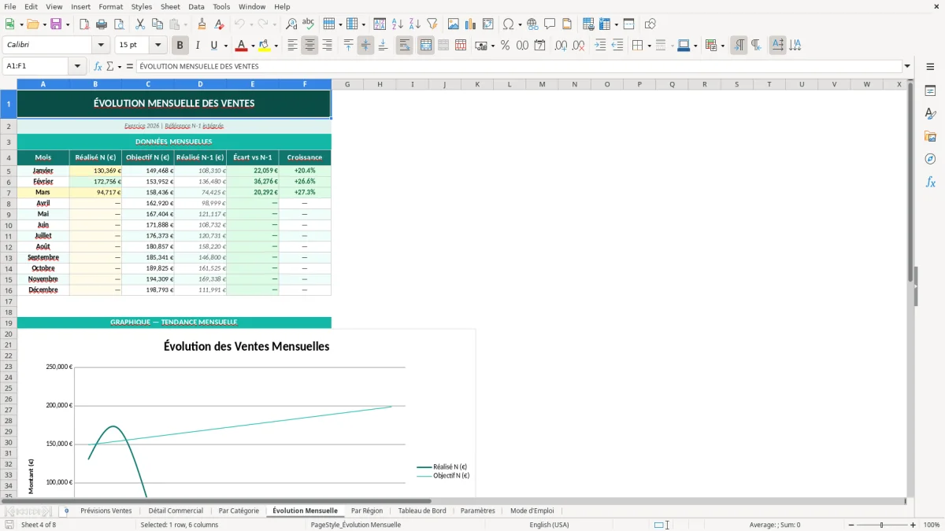Click the Clear Direct Formatting icon
Viewport: 945px width, 531px height.
pyautogui.click(x=218, y=24)
